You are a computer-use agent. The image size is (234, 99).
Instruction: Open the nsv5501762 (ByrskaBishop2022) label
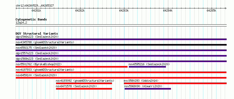tap(39, 64)
